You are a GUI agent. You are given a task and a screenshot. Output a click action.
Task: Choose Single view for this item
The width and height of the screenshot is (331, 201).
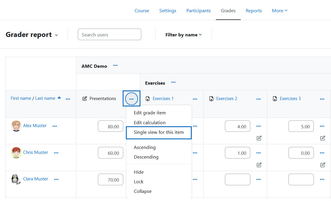coord(159,133)
